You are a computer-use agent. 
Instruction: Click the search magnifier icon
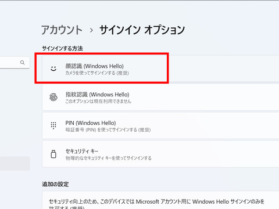pos(22,63)
